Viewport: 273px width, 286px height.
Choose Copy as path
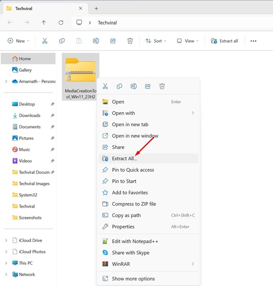pos(148,215)
